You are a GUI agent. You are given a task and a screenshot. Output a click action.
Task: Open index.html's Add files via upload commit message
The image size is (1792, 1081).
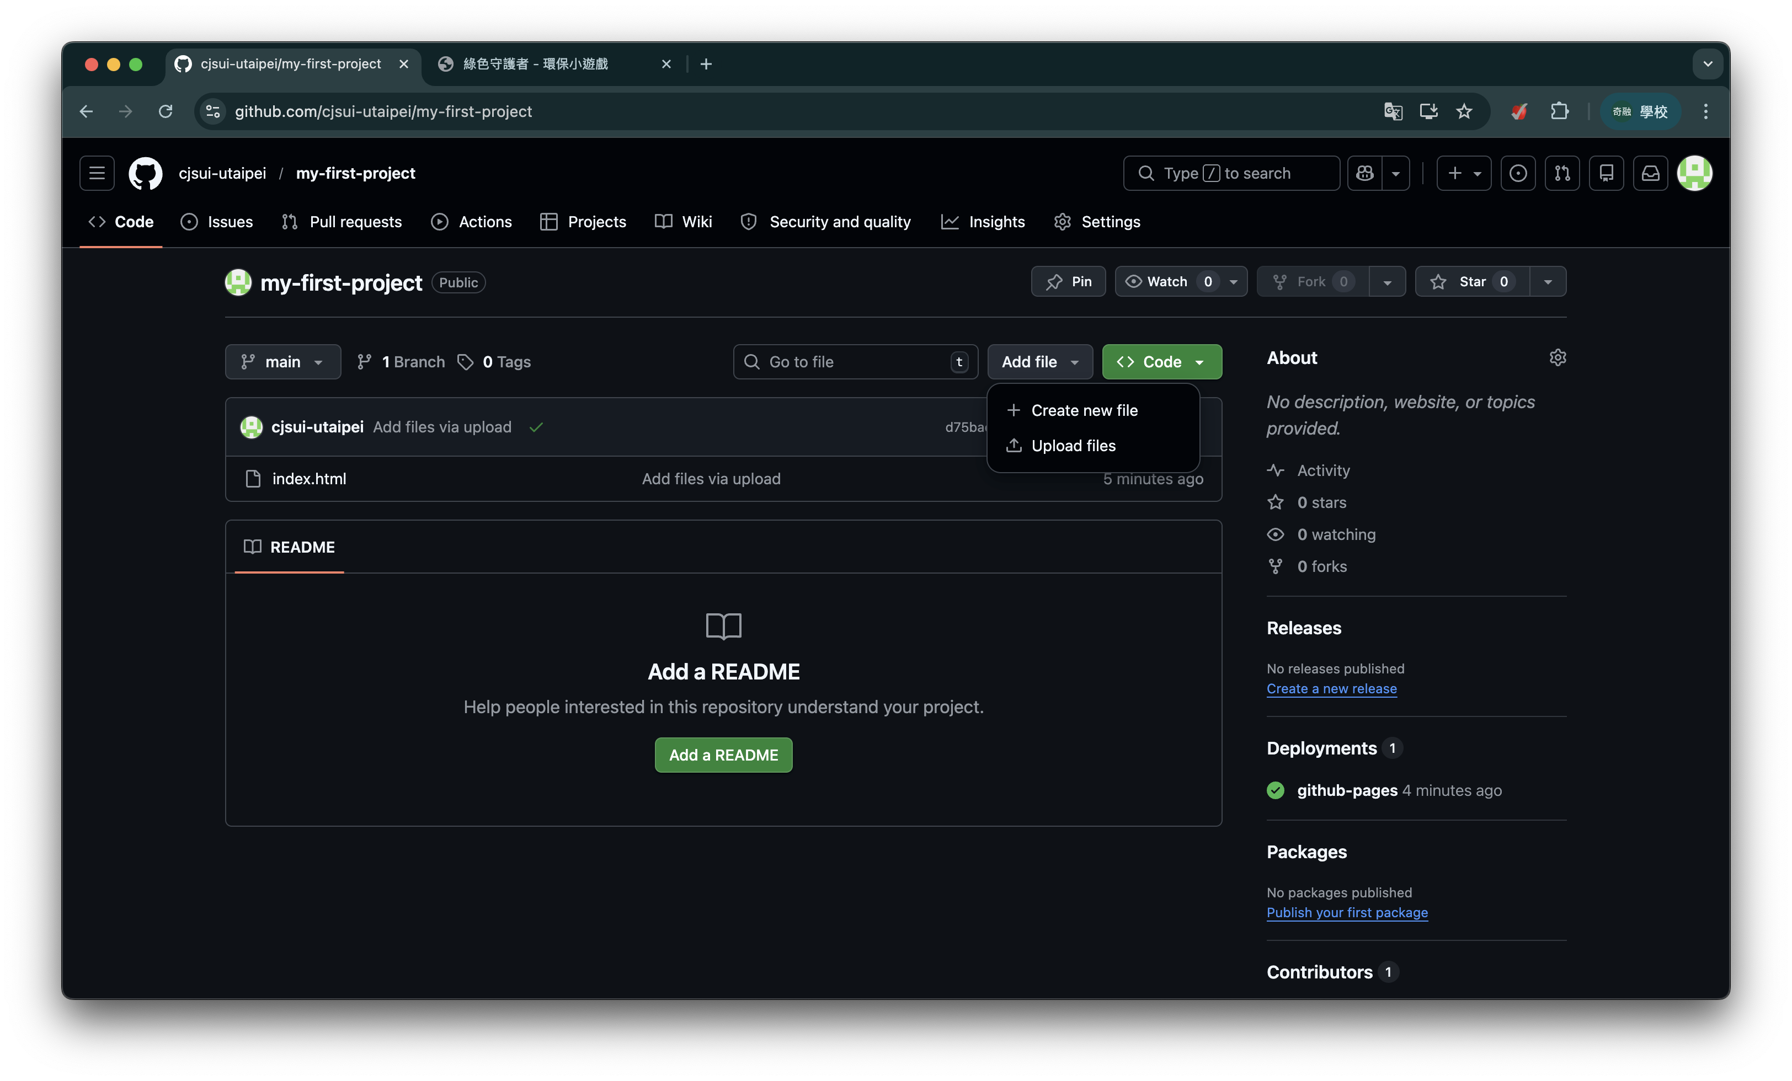(x=711, y=478)
